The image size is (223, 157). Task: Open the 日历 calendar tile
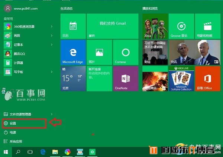tap(72, 26)
